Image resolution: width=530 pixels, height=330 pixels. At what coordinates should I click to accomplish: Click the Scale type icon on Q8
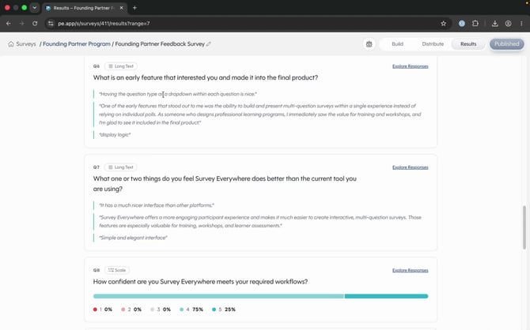(x=111, y=270)
